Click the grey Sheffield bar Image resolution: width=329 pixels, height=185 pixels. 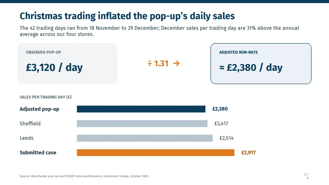[142, 124]
